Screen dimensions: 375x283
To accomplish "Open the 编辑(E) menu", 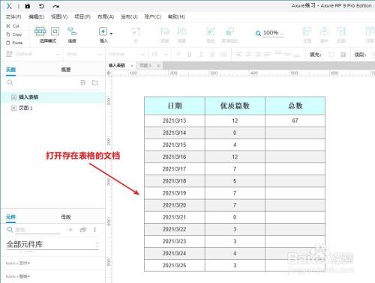I will pyautogui.click(x=36, y=16).
